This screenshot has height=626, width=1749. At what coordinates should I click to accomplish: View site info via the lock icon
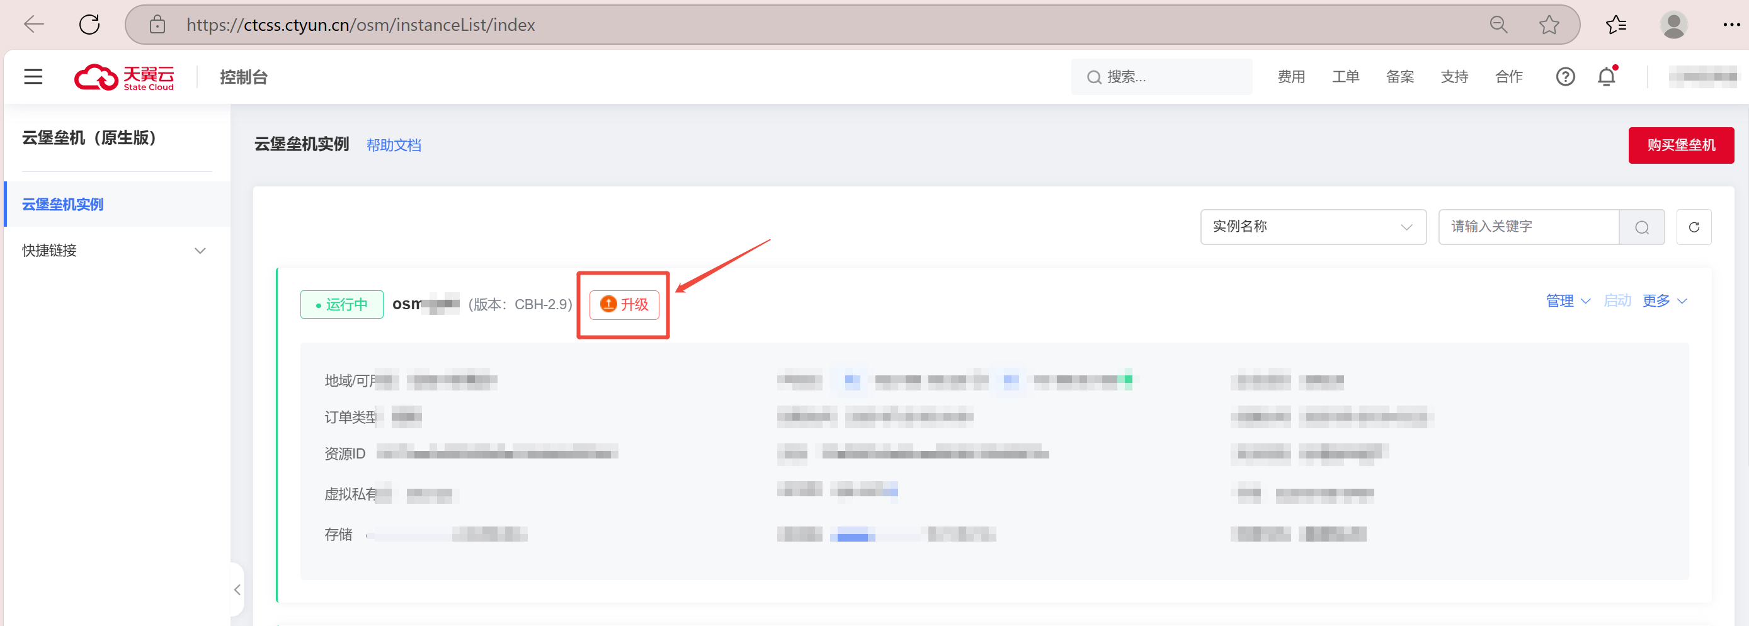click(157, 25)
